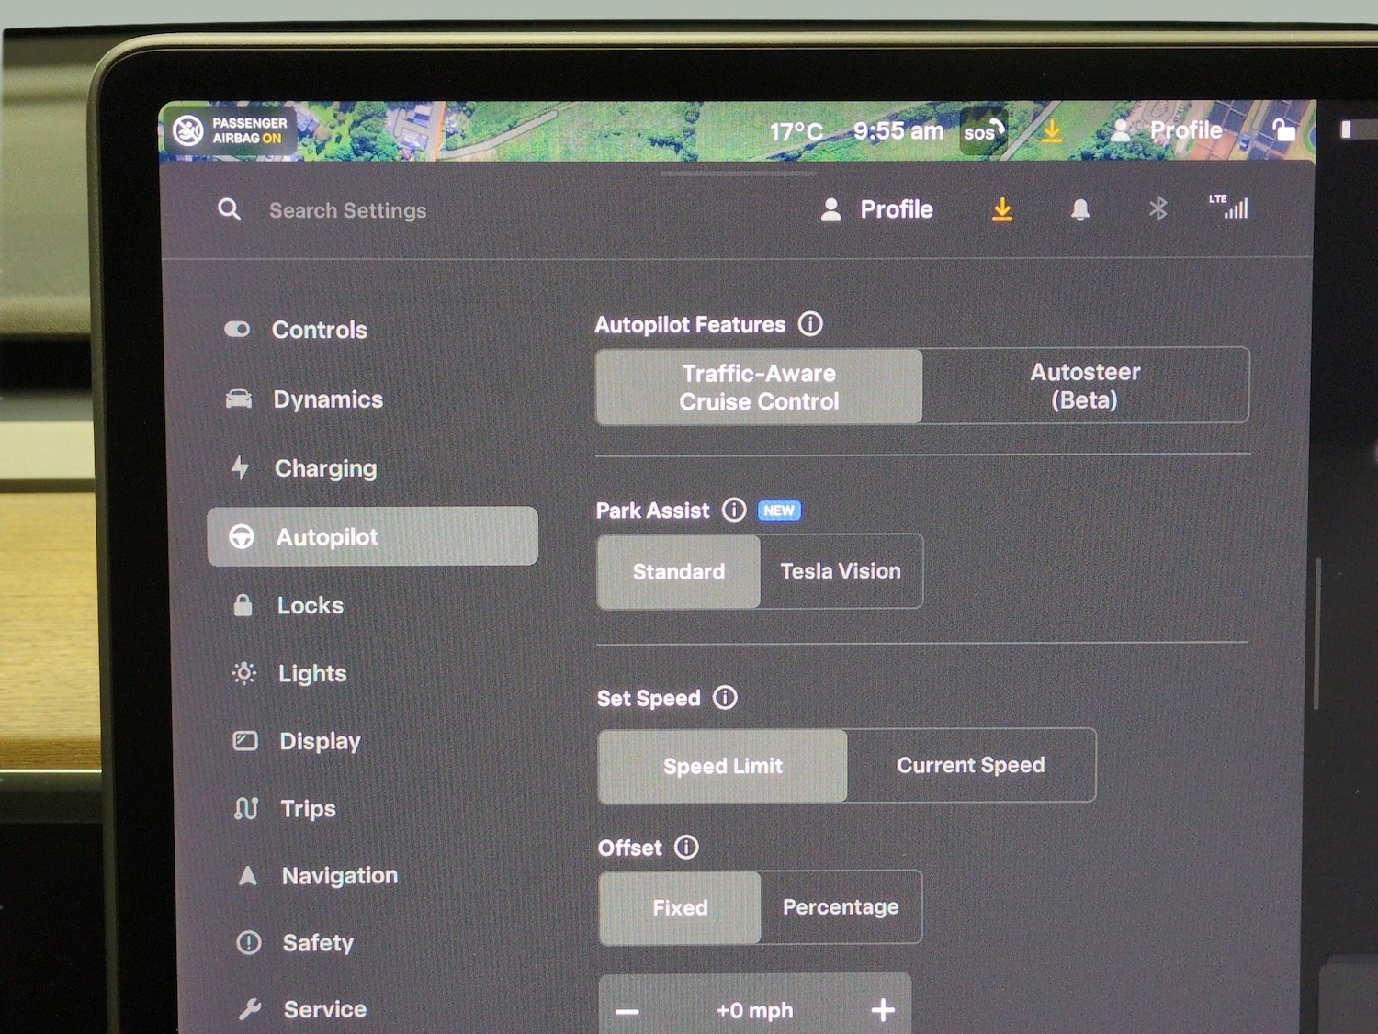Click the Display screen icon

(x=245, y=740)
